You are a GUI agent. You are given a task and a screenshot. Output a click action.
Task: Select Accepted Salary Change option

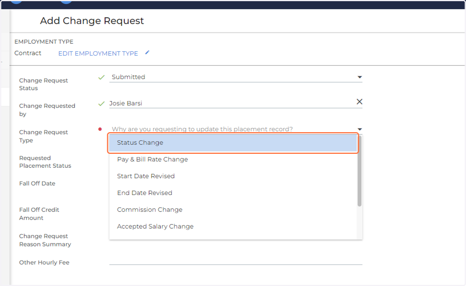coord(233,226)
